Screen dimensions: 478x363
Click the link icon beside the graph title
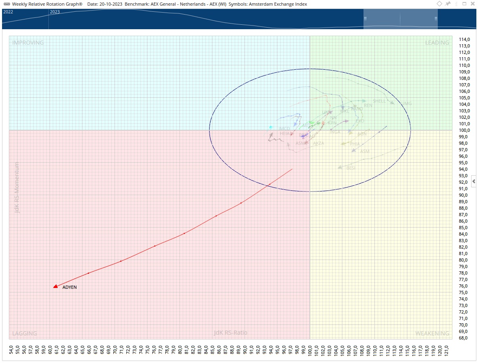pyautogui.click(x=6, y=4)
